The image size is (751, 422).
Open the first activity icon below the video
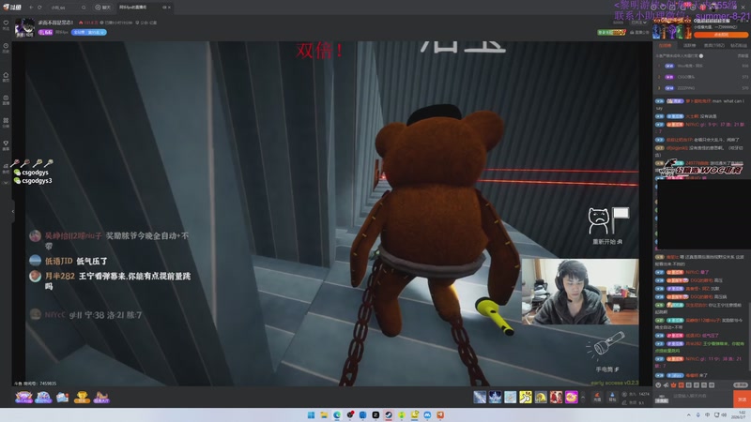click(x=23, y=397)
